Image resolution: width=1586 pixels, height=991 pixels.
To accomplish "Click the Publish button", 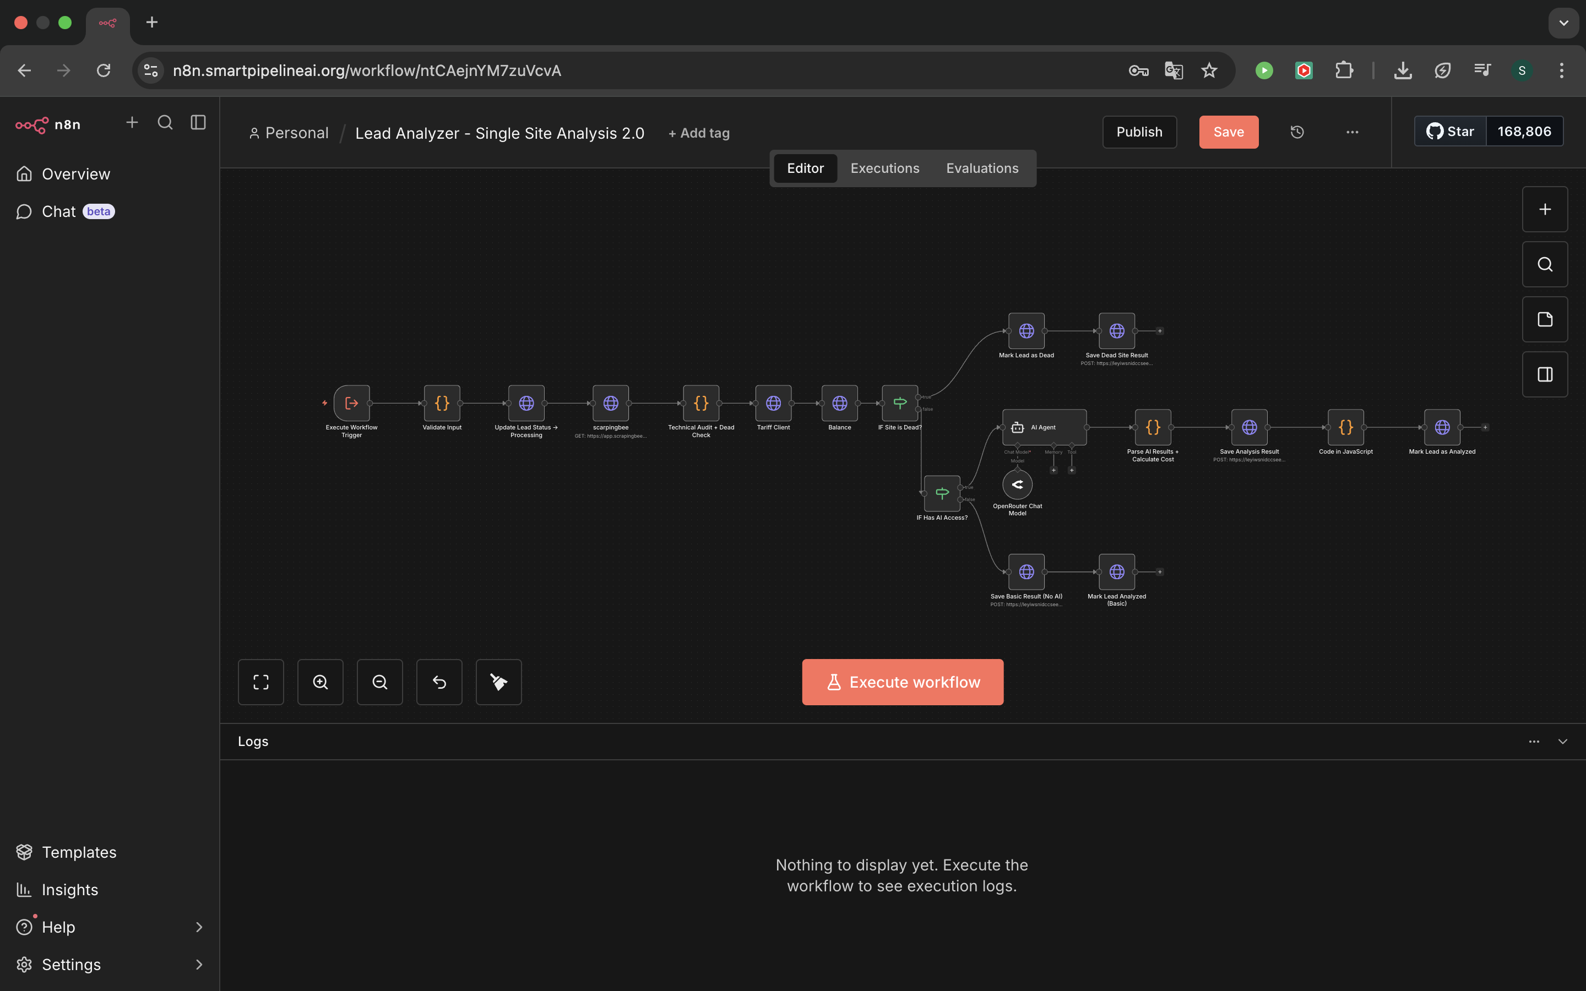I will tap(1139, 132).
